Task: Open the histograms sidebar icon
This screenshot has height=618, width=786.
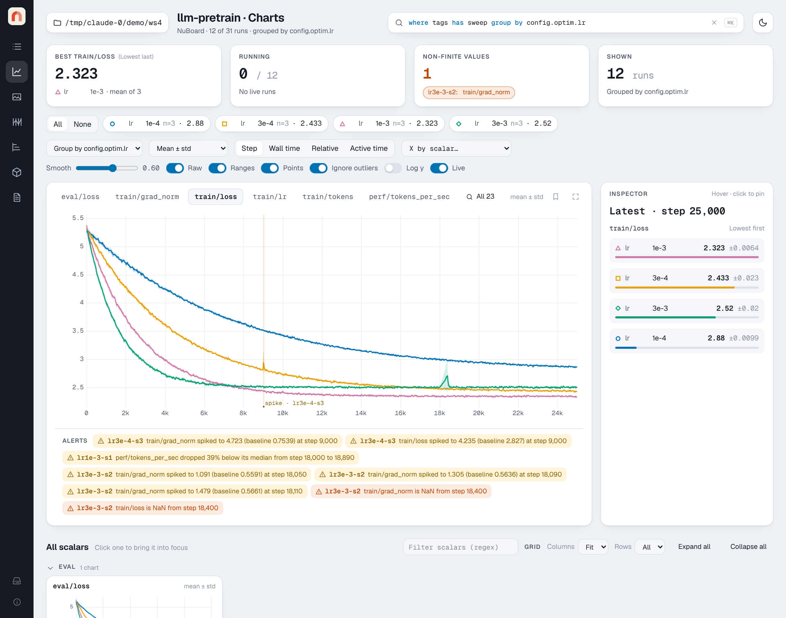Action: click(17, 122)
